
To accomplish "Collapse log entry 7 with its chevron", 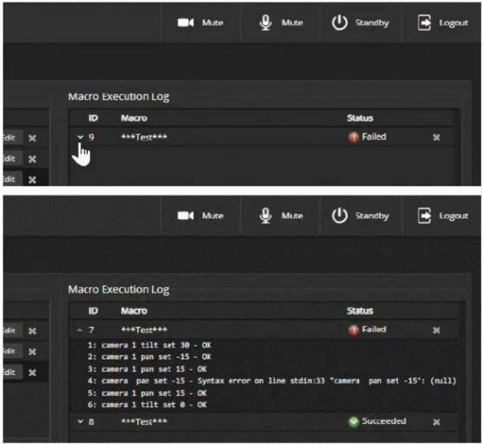I will (x=80, y=330).
